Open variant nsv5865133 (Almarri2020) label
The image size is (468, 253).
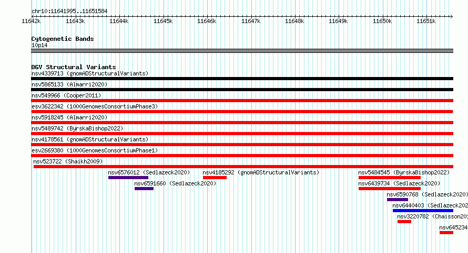[69, 84]
